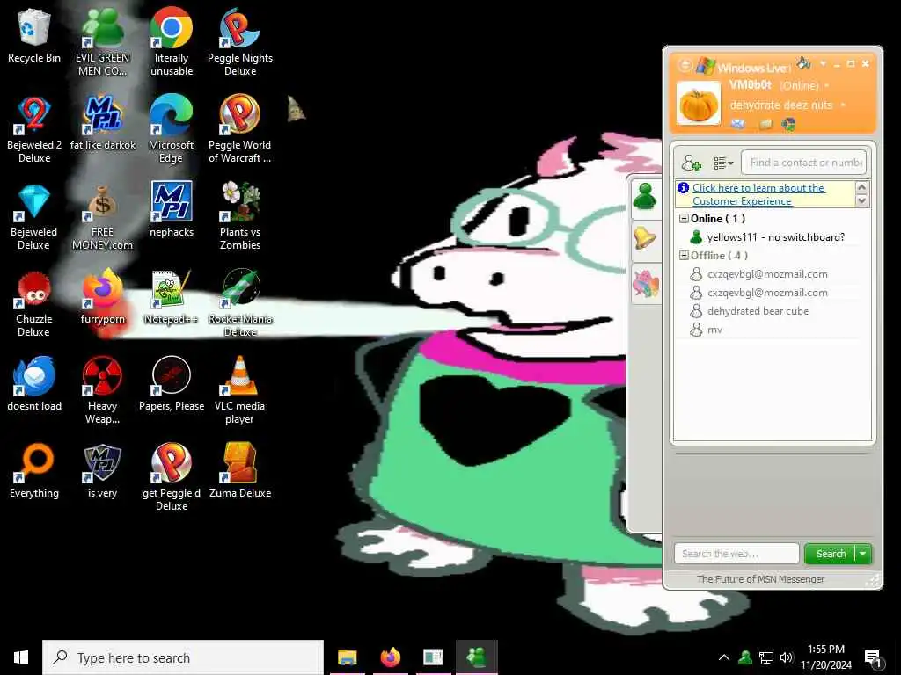Select the Bejeweled 2 Deluxe icon
Viewport: 901px width, 675px height.
coord(34,130)
